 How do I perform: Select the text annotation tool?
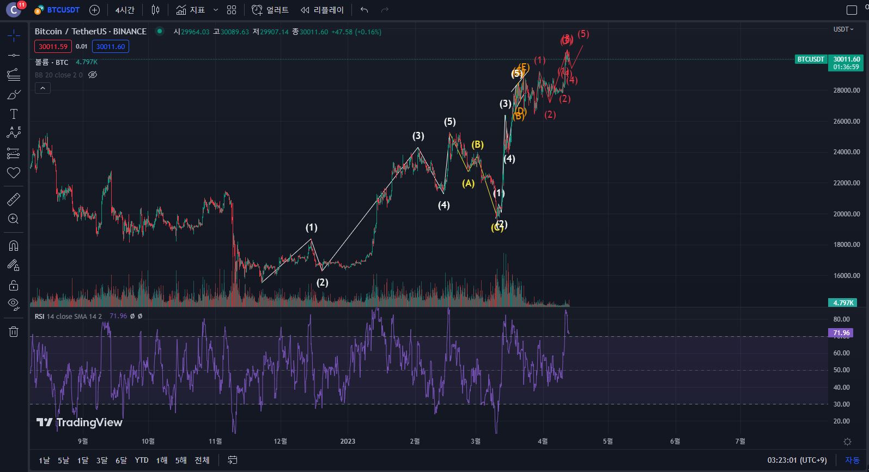point(14,114)
